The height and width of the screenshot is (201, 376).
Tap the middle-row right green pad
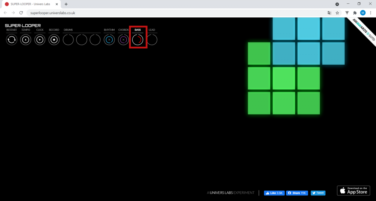308,78
